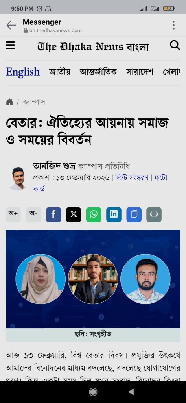This screenshot has height=403, width=186.
Task: Tap The Dhaka News বাংলা logo
Action: [x=93, y=46]
